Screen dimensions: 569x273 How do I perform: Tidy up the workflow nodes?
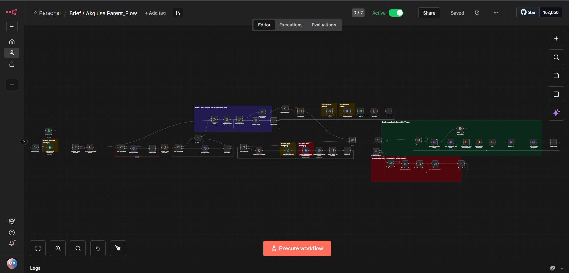coord(118,248)
